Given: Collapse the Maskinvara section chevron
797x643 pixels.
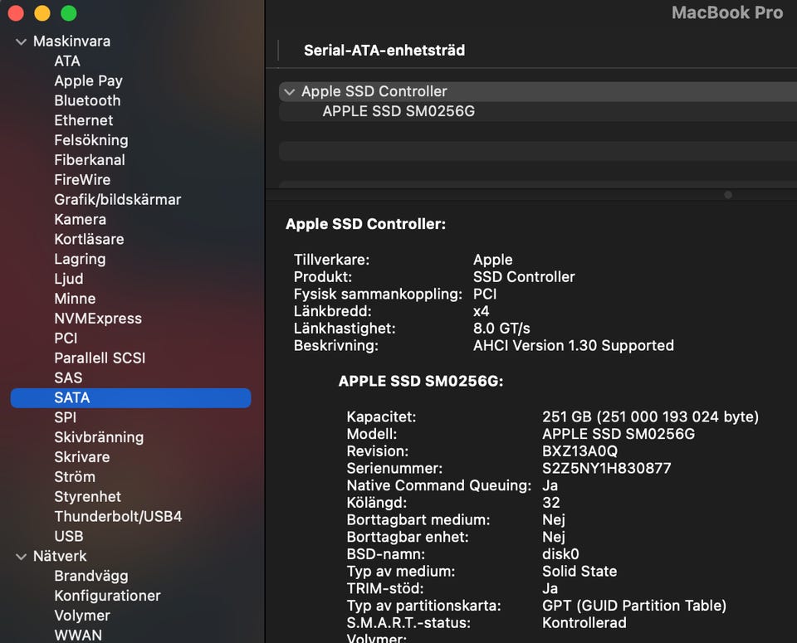Looking at the screenshot, I should tap(21, 41).
